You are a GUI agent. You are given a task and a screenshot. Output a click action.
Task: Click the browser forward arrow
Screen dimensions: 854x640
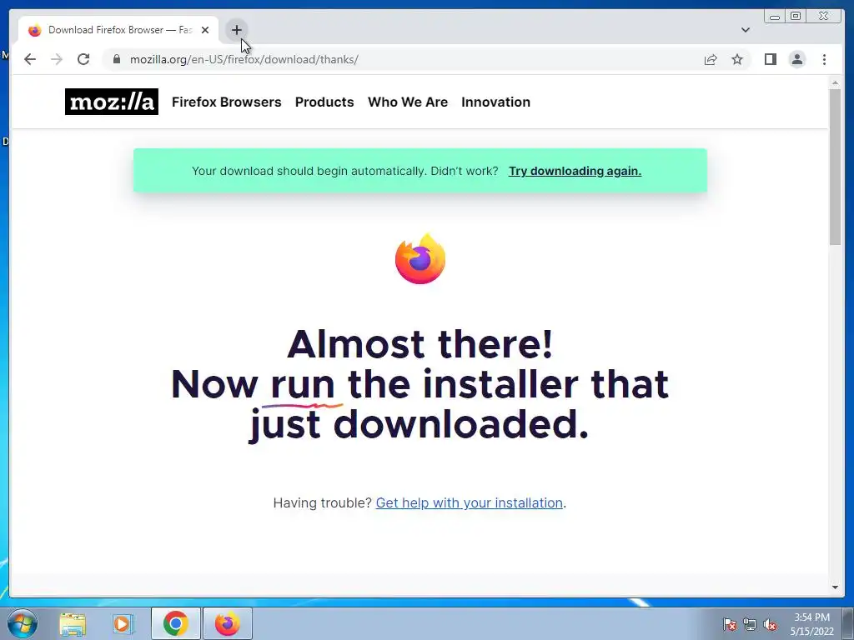[x=57, y=59]
